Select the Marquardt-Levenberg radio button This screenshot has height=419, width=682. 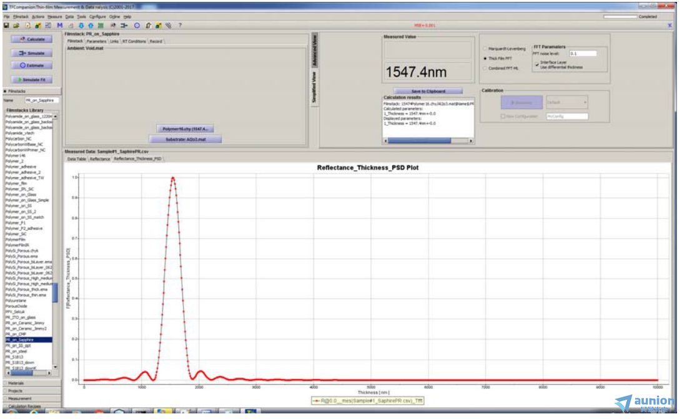[x=485, y=49]
